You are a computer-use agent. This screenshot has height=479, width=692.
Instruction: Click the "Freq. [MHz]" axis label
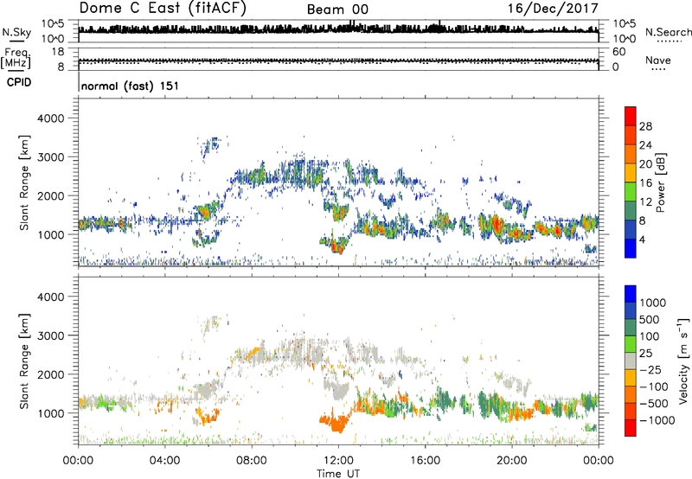coord(16,59)
